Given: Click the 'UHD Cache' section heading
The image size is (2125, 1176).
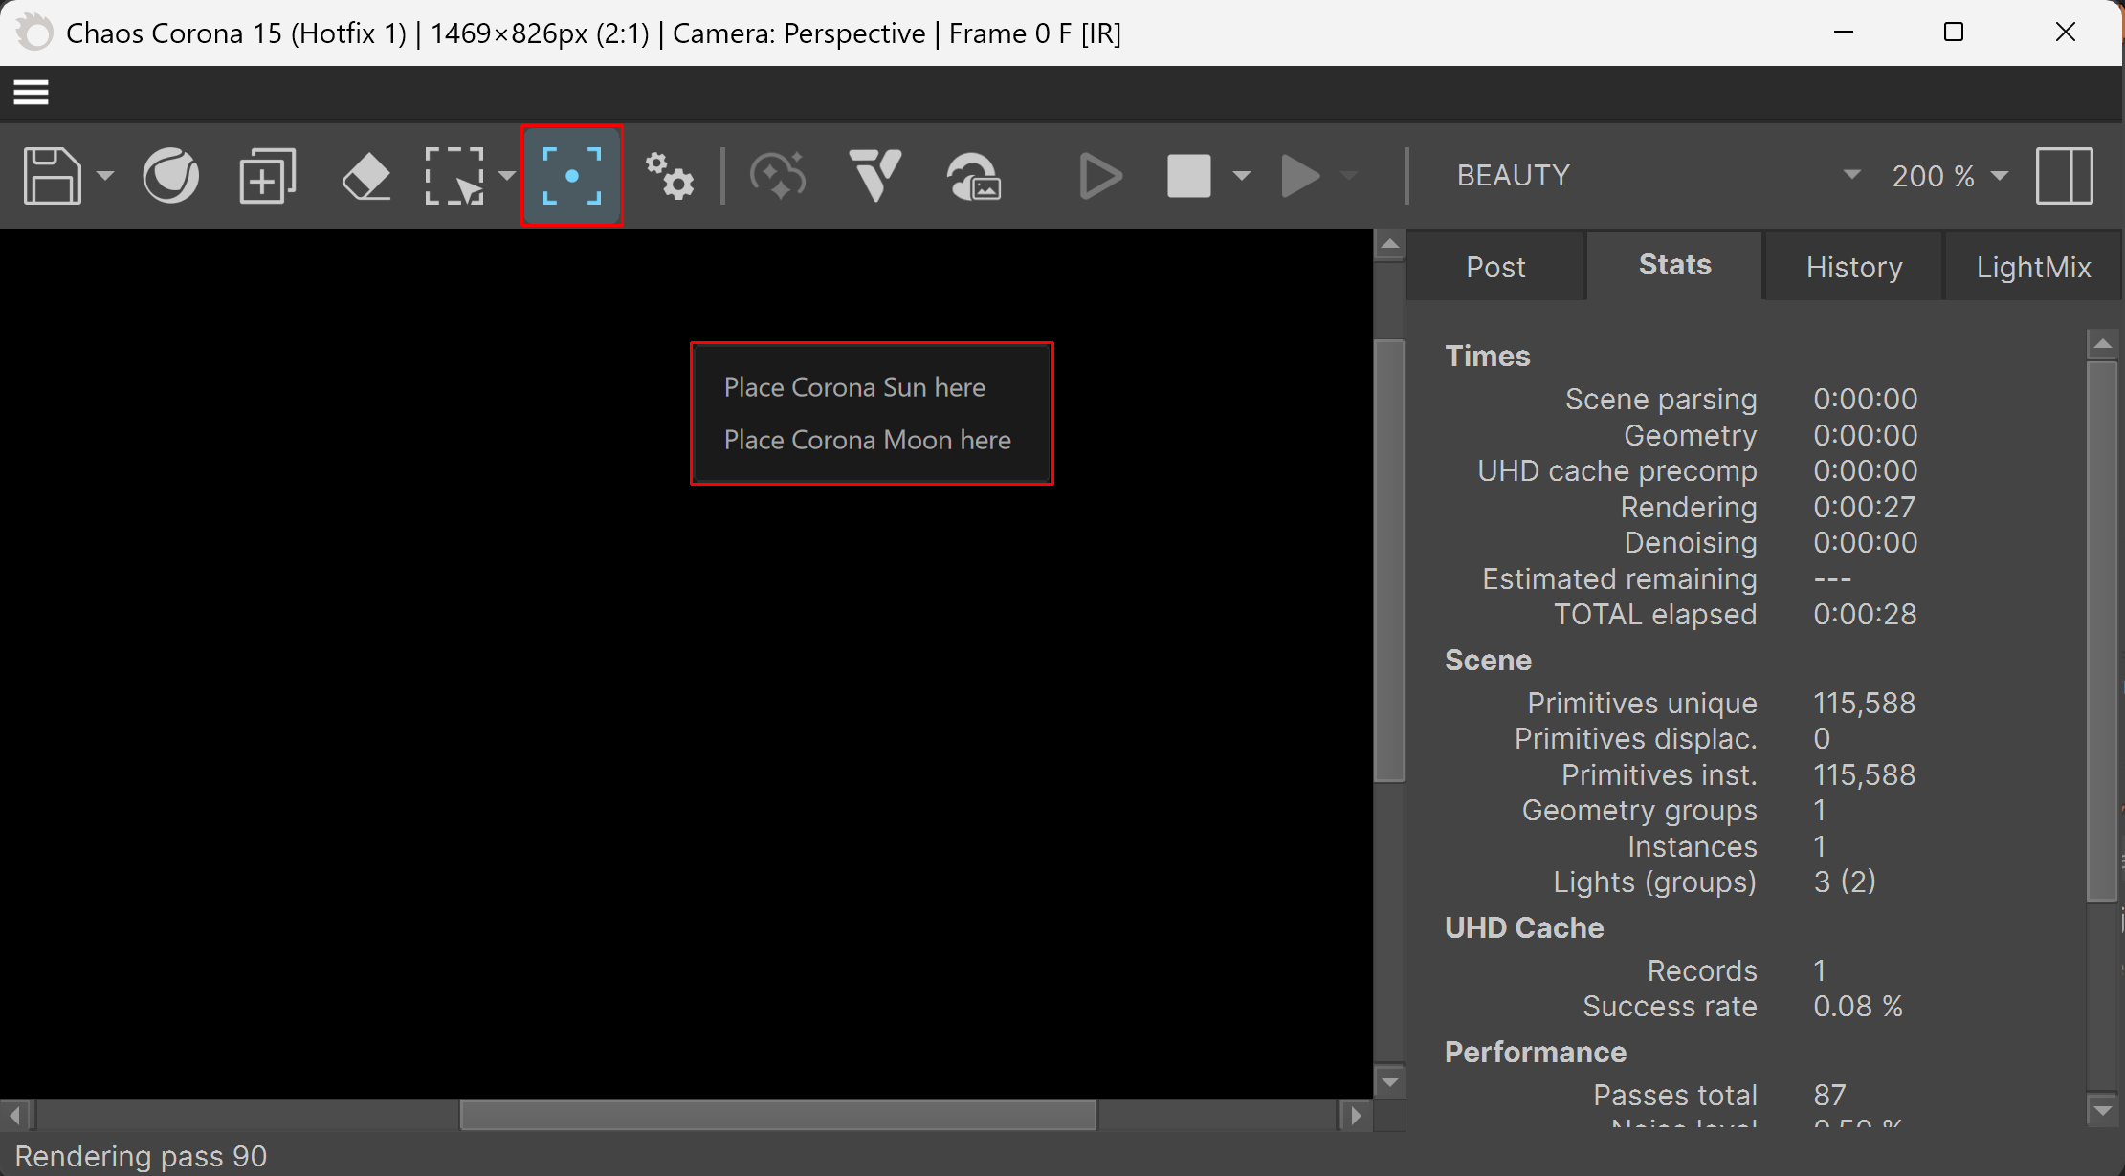Looking at the screenshot, I should click(1524, 927).
